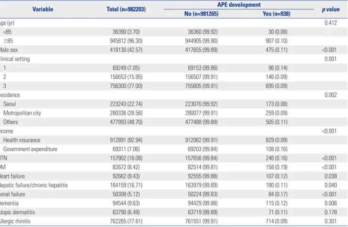This screenshot has width=348, height=227.
Task: Click the "Yes (n=938)" subheader
Action: (x=276, y=14)
